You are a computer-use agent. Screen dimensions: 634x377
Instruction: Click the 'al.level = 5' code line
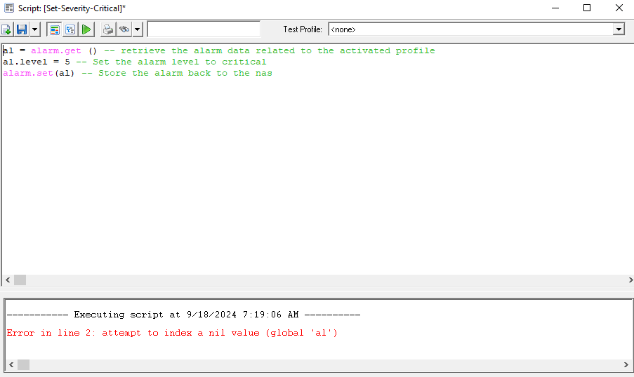point(37,62)
